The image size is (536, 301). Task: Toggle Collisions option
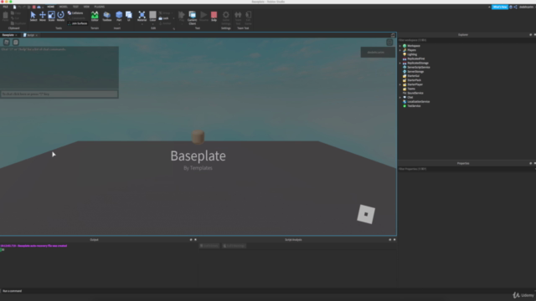75,13
